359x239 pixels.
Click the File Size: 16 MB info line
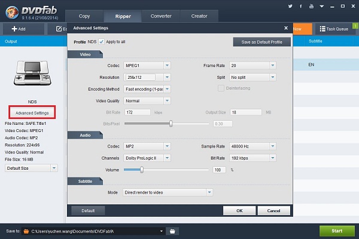tap(19, 160)
